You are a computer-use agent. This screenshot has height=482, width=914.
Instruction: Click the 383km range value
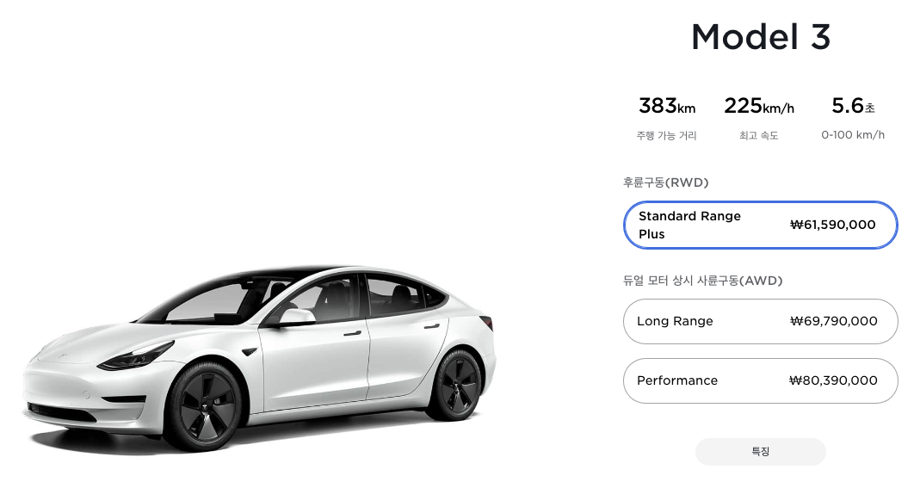tap(667, 106)
